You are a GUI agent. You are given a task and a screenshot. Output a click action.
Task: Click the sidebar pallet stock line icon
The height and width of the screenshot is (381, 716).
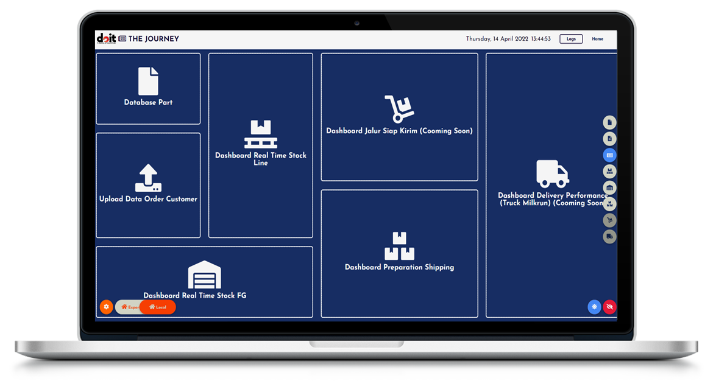(609, 172)
